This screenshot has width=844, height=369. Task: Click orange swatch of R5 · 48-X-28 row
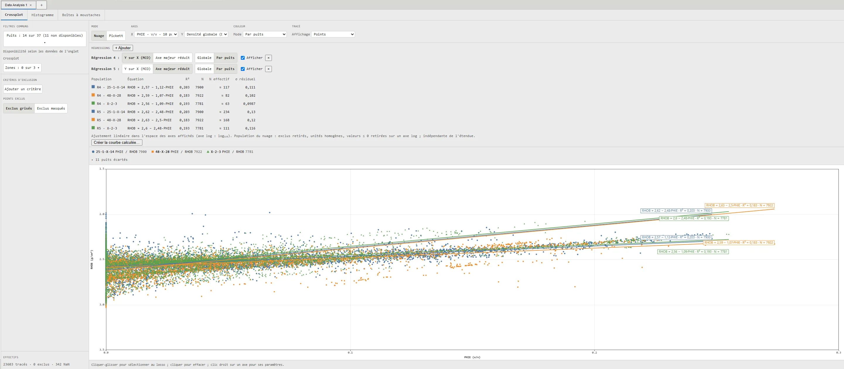pyautogui.click(x=93, y=120)
